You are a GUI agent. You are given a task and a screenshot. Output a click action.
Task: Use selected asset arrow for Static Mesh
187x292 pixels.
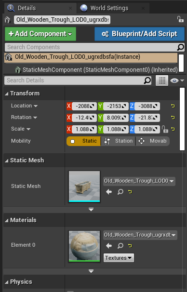pyautogui.click(x=109, y=192)
